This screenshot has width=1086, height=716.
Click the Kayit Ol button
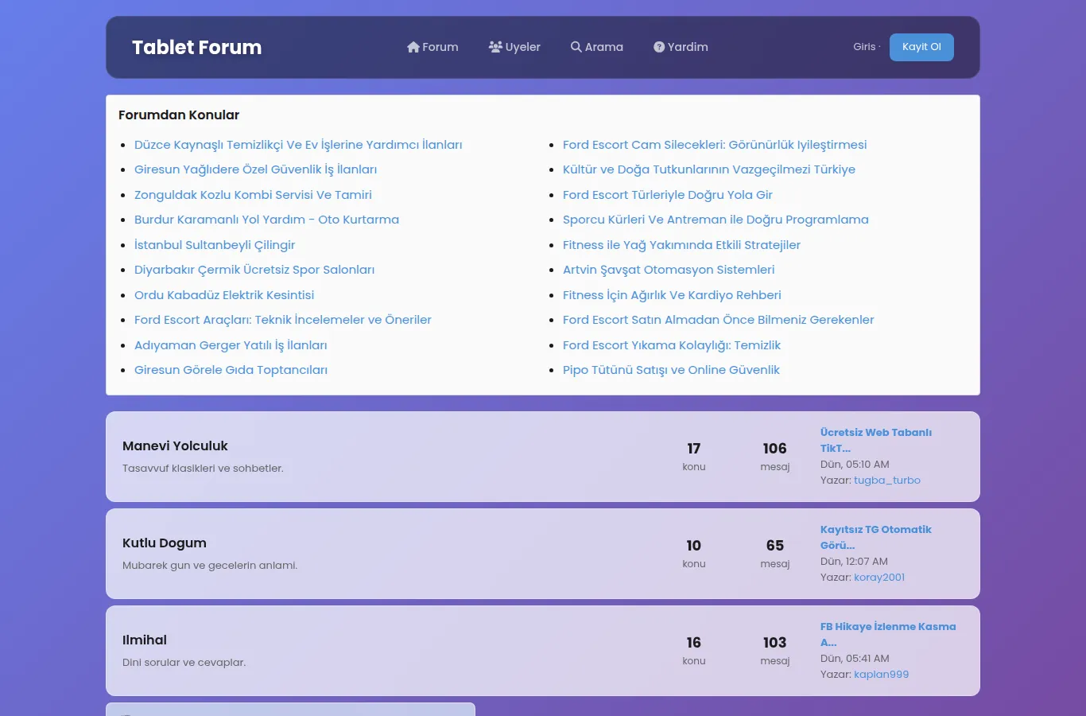[x=921, y=47]
